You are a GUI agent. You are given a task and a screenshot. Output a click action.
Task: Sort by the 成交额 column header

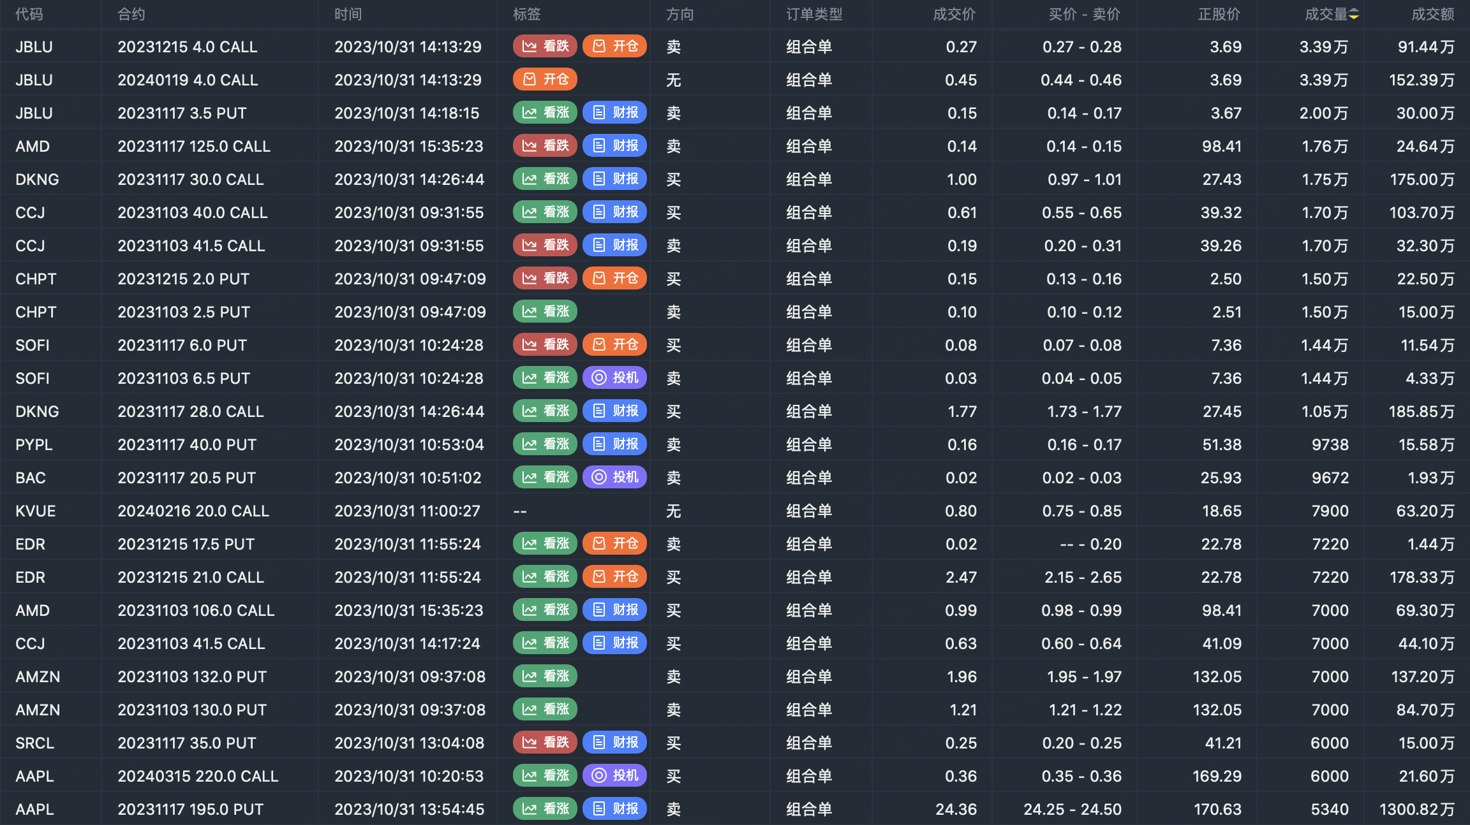(1433, 14)
